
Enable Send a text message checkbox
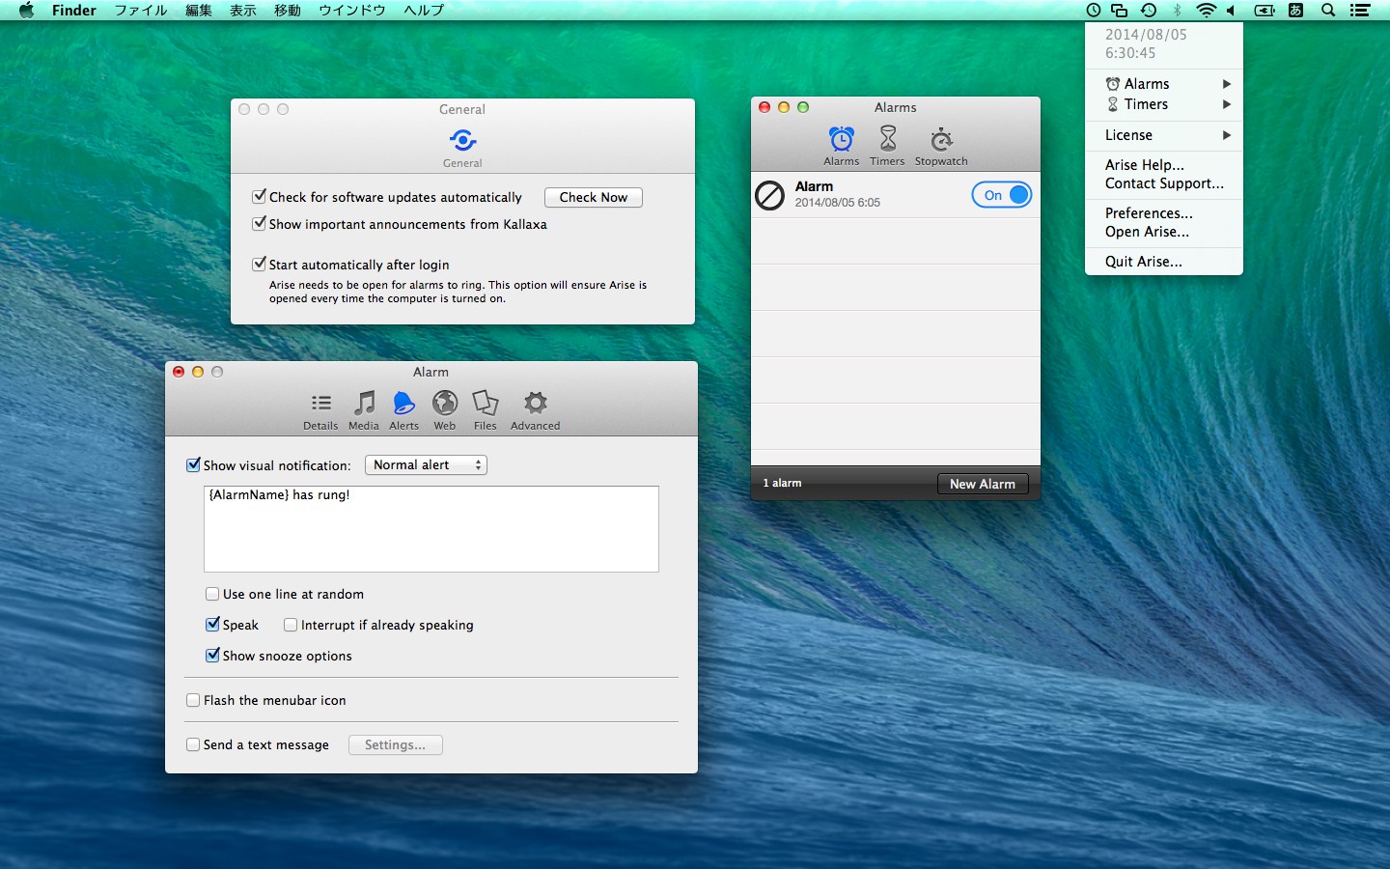point(193,744)
